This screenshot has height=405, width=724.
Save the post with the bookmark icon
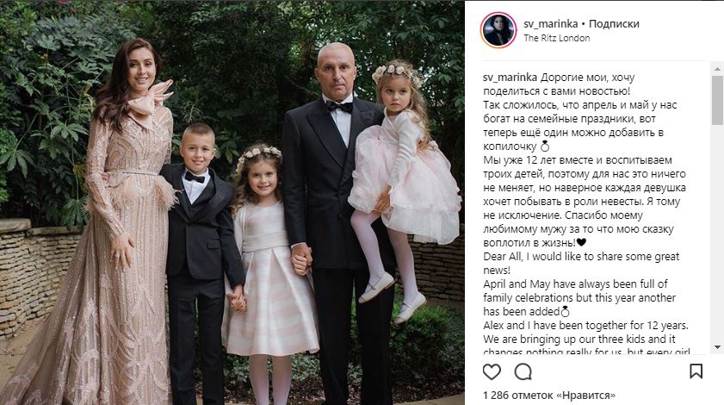pos(696,371)
